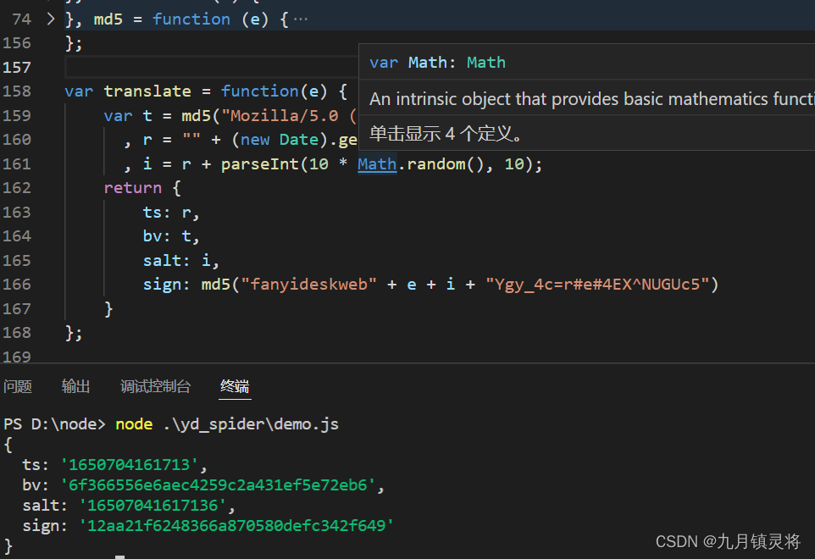Viewport: 815px width, 559px height.
Task: Click terminal salt value 16507041617136
Action: 152,505
